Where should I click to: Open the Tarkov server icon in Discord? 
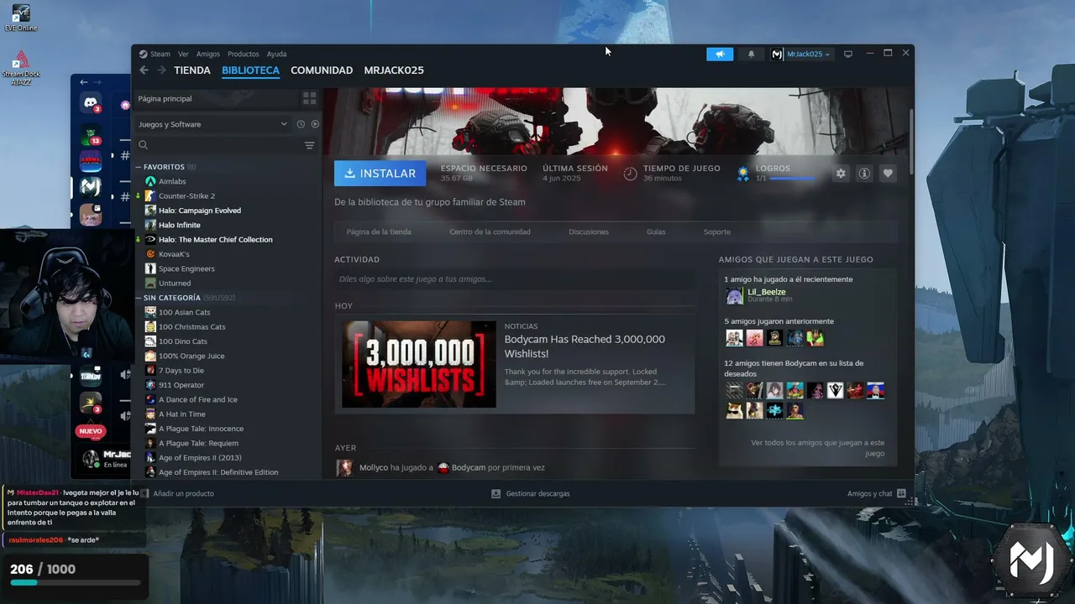tap(91, 376)
